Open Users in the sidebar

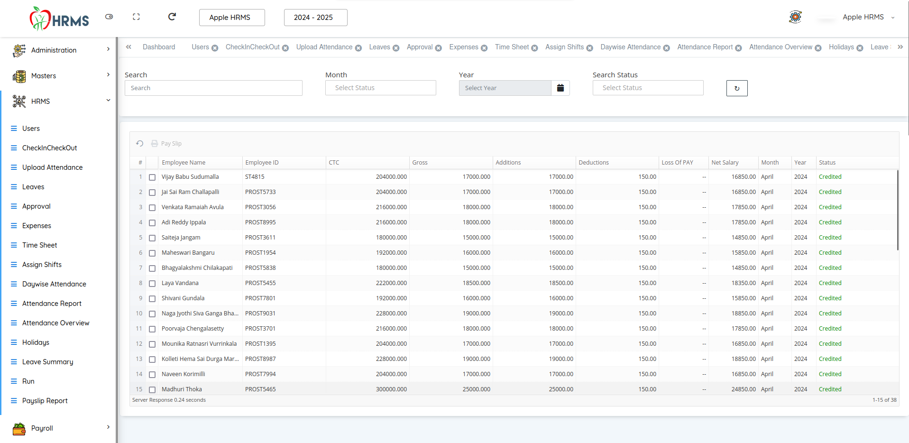tap(31, 129)
